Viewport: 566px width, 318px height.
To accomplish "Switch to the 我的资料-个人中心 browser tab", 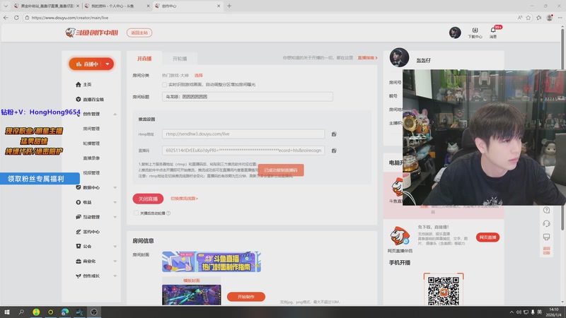I will tap(115, 6).
